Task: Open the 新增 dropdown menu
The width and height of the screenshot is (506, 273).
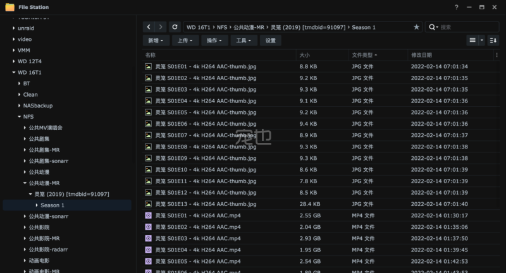Action: click(x=156, y=40)
